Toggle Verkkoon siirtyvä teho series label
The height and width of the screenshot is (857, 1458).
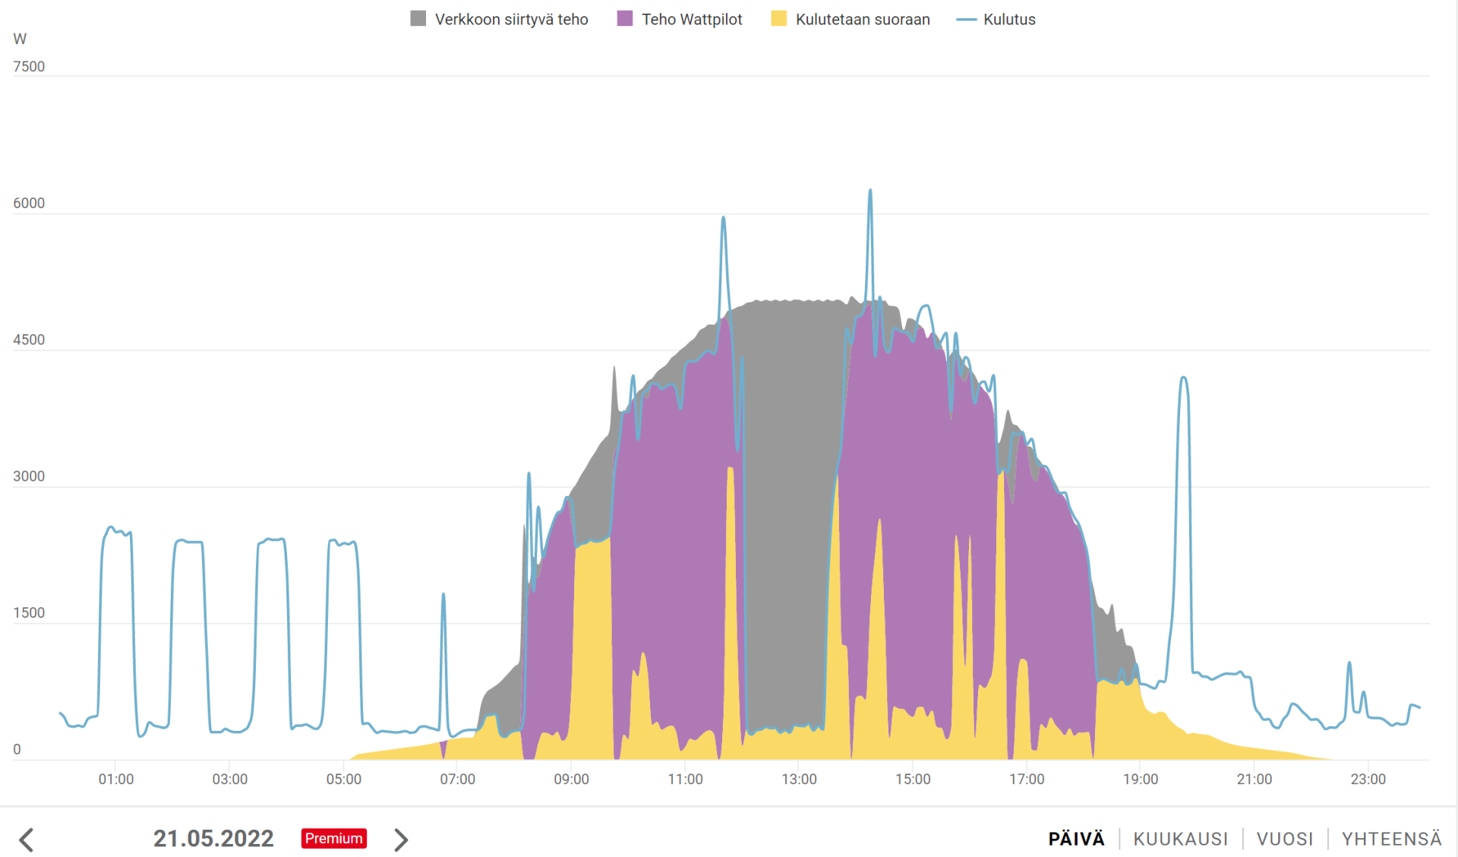point(511,19)
